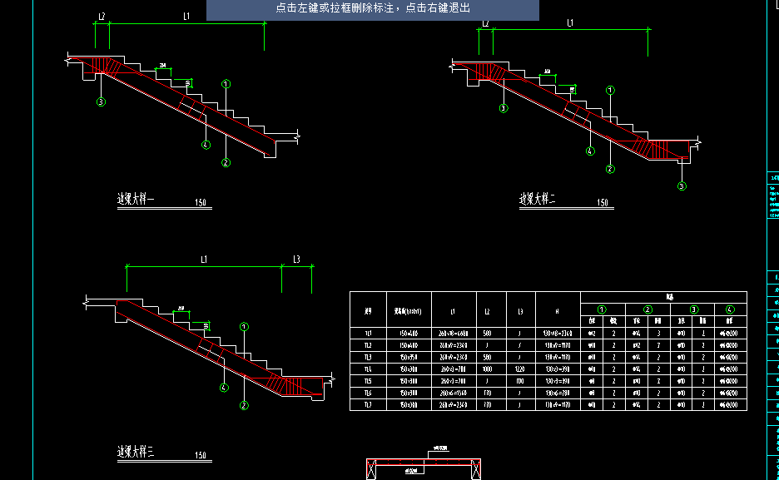This screenshot has height=480, width=779.
Task: Click rebar mark circle 4 in detail 边梁大样三
Action: coord(224,388)
